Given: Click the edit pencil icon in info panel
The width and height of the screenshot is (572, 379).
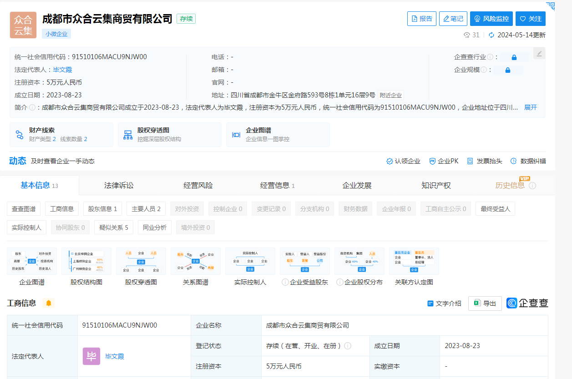Looking at the screenshot, I should 539,54.
